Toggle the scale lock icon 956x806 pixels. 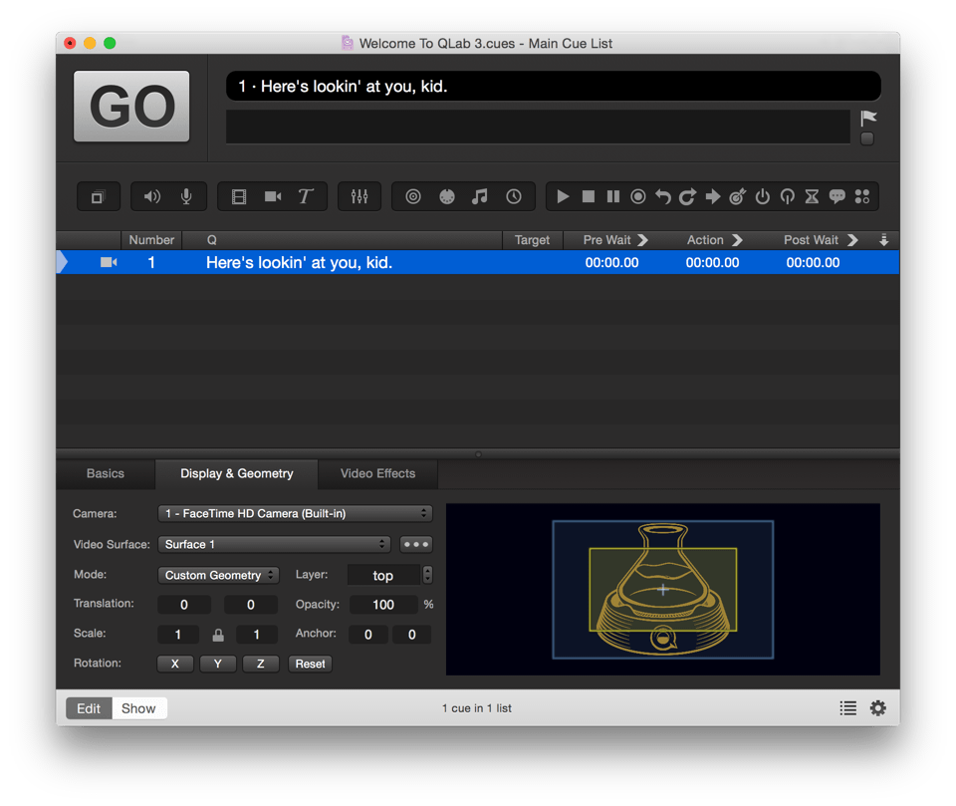point(218,635)
